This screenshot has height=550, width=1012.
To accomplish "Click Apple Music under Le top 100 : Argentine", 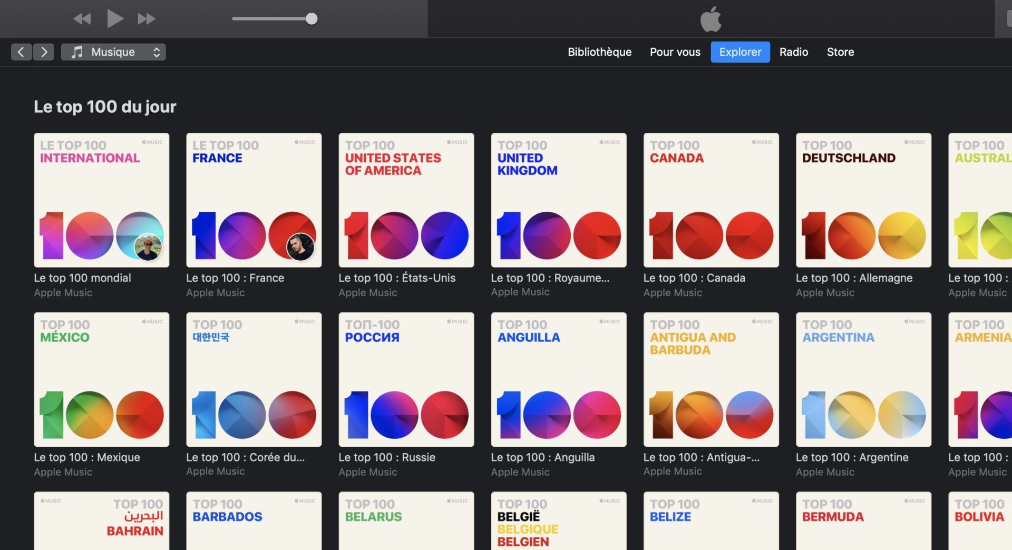I will click(x=825, y=472).
